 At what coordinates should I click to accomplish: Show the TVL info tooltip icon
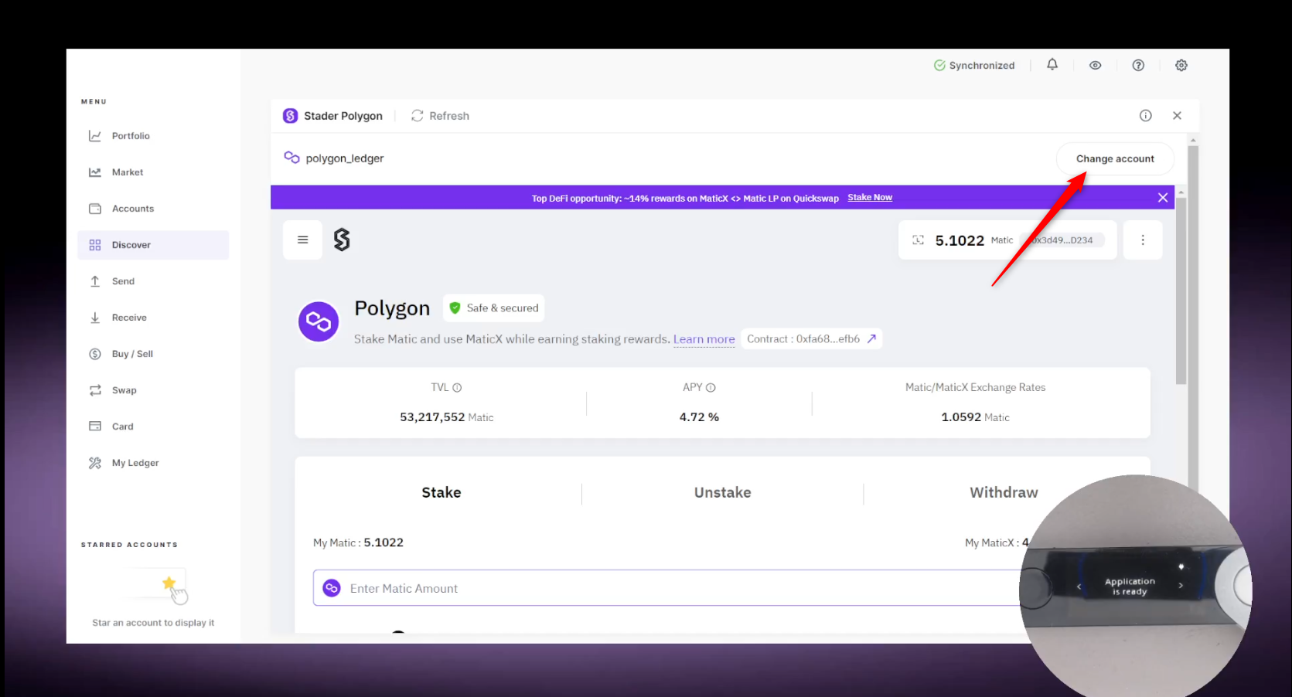tap(457, 388)
